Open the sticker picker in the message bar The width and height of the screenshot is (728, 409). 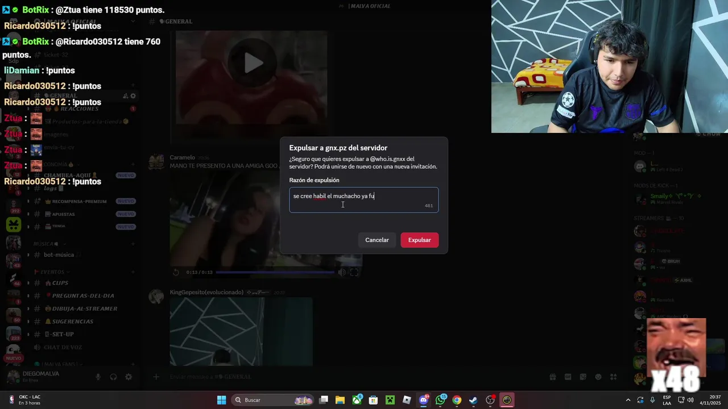pos(583,377)
